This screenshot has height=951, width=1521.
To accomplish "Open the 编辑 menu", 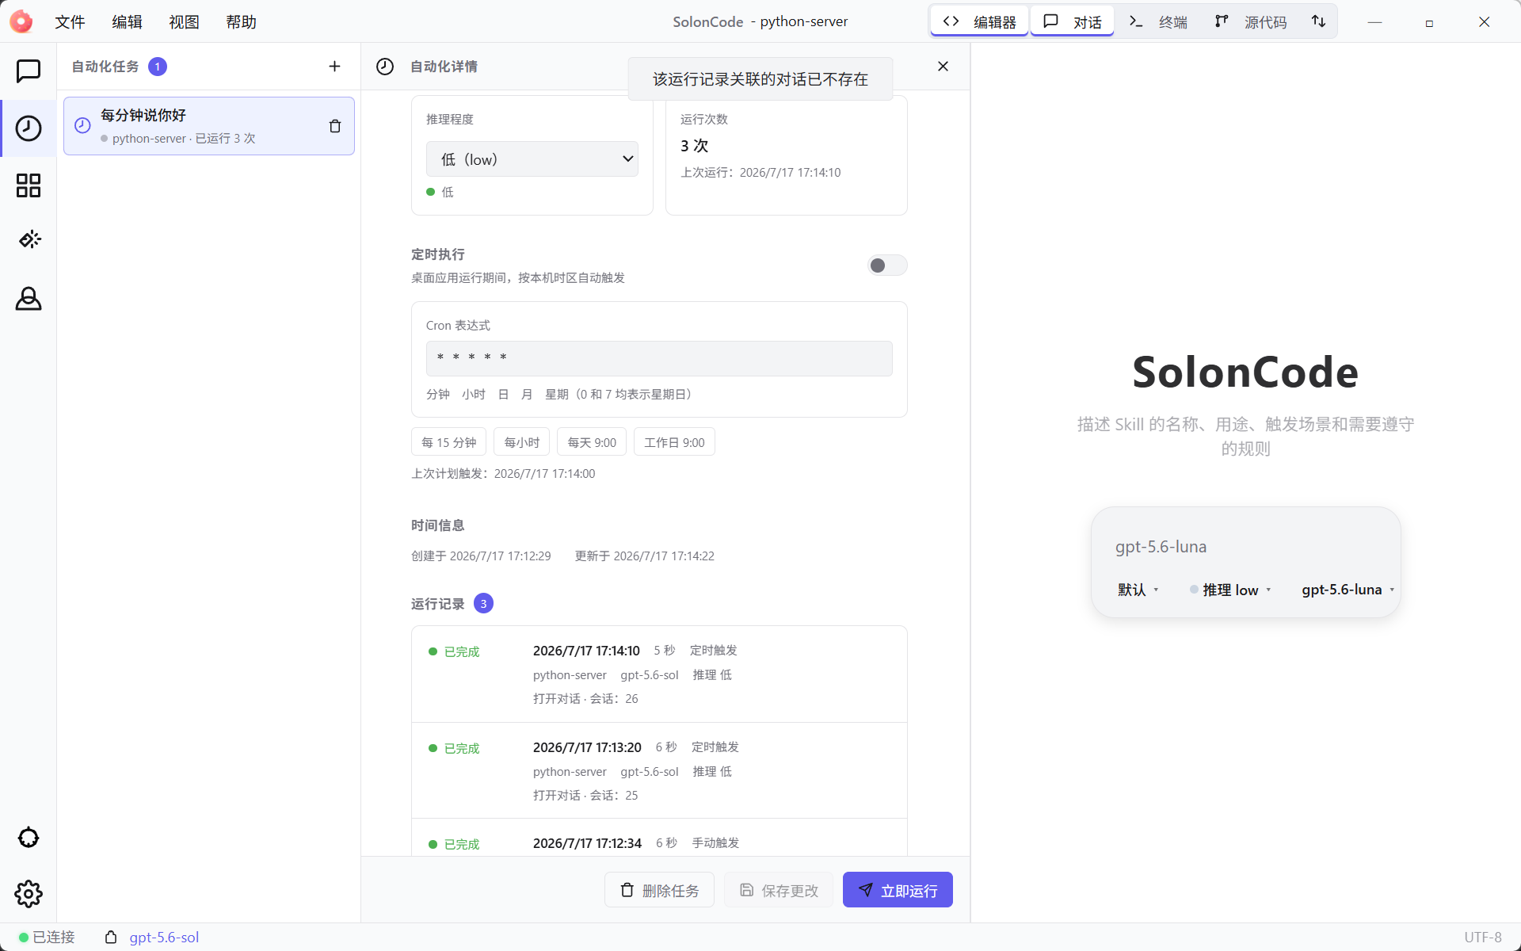I will tap(127, 22).
